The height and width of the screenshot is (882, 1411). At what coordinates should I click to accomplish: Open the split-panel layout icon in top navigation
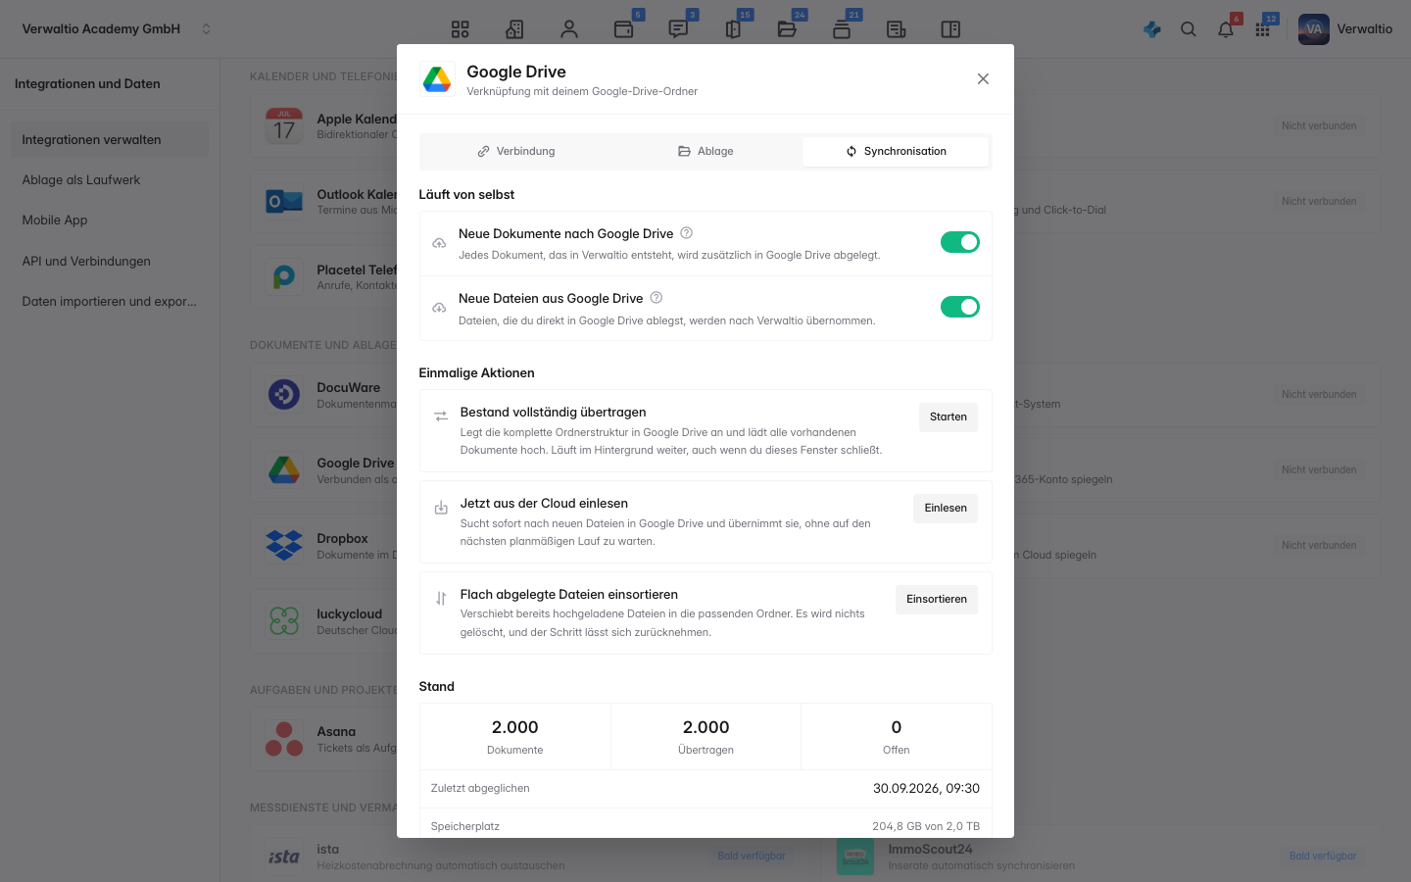click(950, 29)
